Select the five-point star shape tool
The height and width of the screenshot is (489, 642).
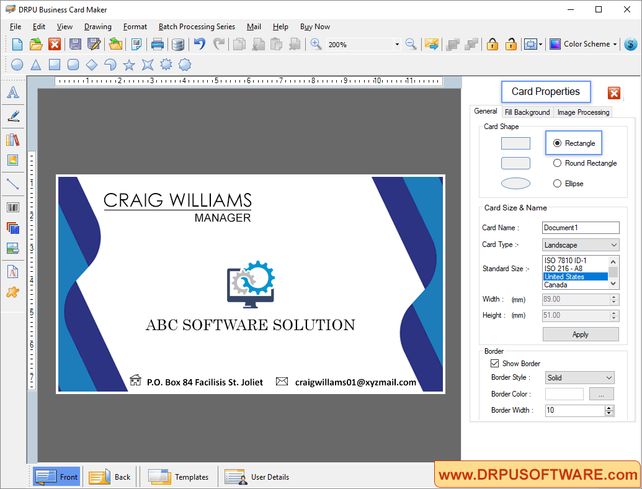[x=129, y=65]
